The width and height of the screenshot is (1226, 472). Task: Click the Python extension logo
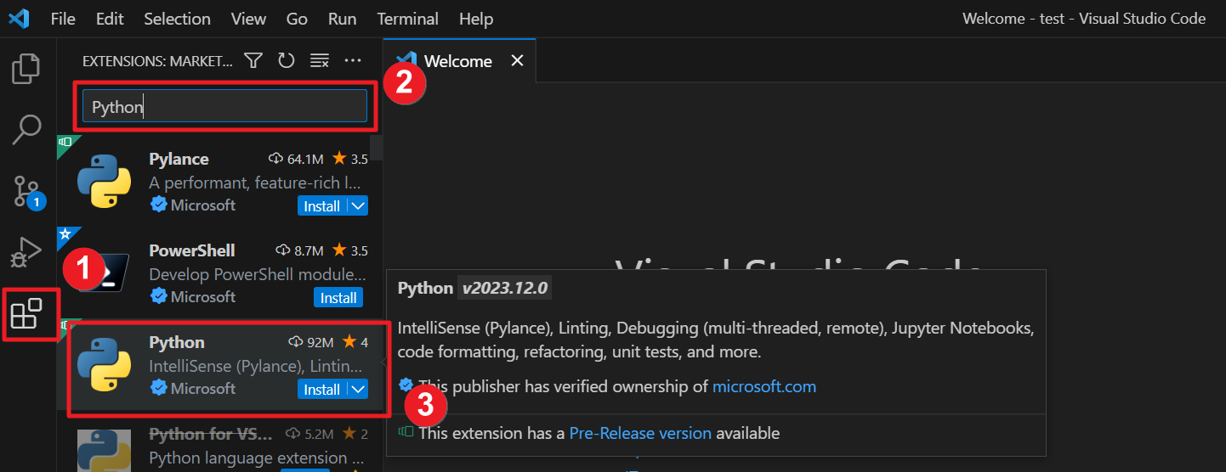pos(104,365)
